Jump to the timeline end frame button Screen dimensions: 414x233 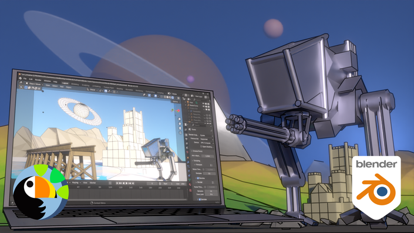click(133, 183)
